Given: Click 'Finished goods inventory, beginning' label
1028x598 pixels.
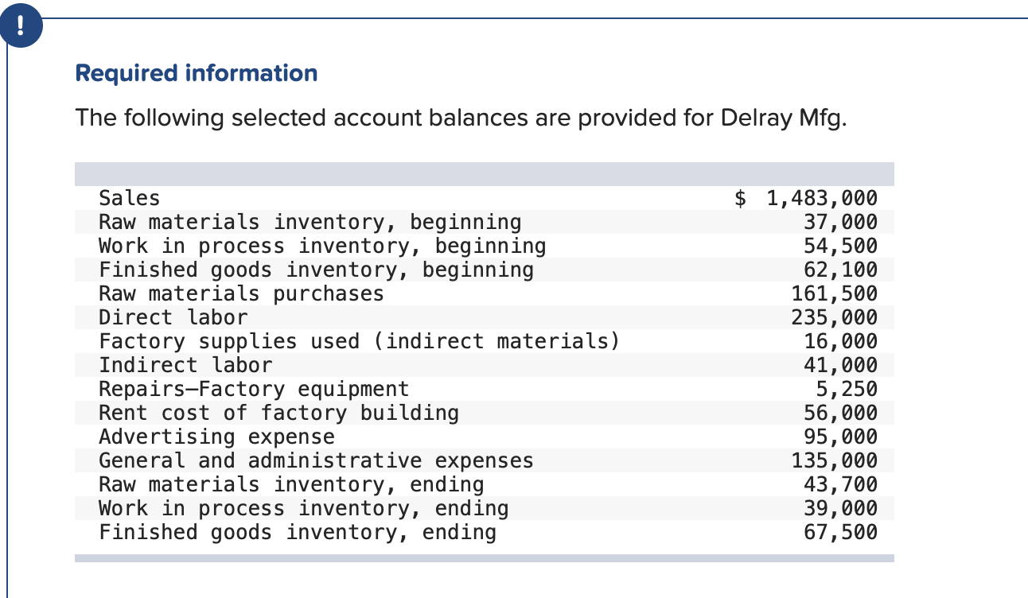Looking at the screenshot, I should [316, 270].
